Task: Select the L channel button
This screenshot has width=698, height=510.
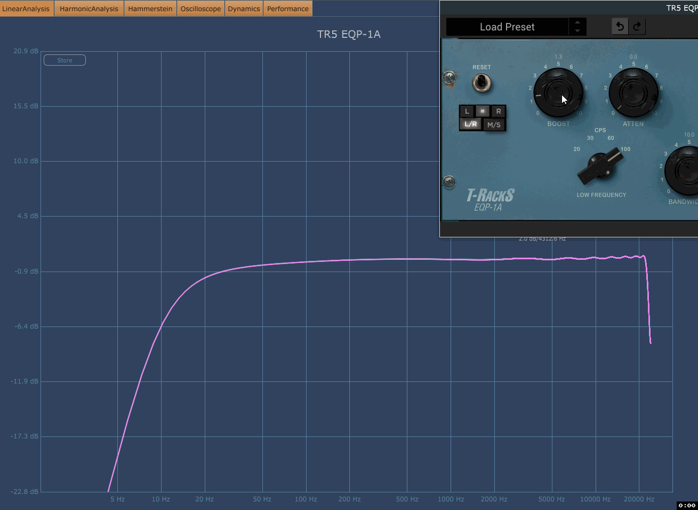Action: 467,111
